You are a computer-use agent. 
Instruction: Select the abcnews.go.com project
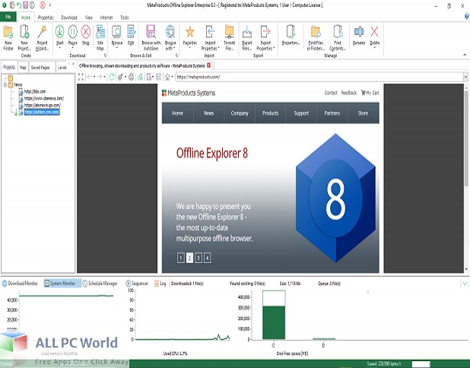point(43,105)
